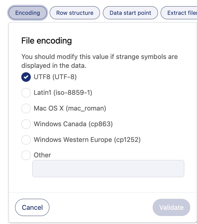Open the Data start point tab

[130, 13]
